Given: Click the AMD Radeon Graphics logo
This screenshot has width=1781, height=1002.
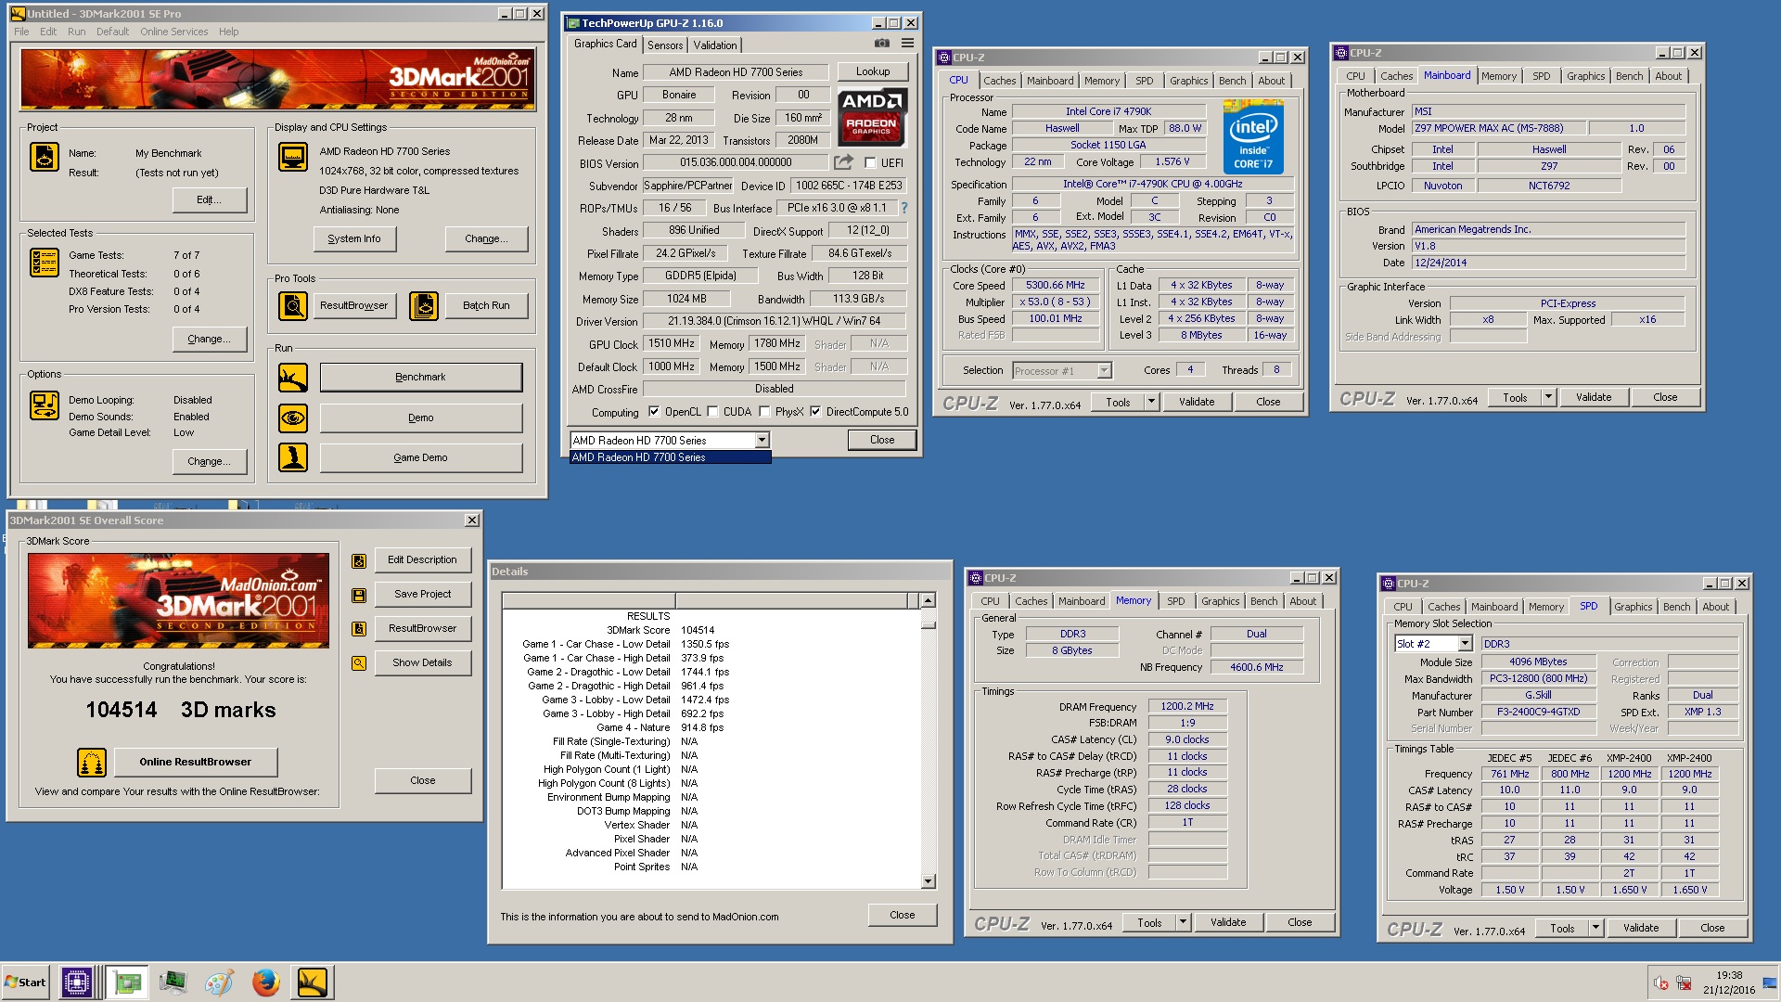Looking at the screenshot, I should (x=872, y=117).
